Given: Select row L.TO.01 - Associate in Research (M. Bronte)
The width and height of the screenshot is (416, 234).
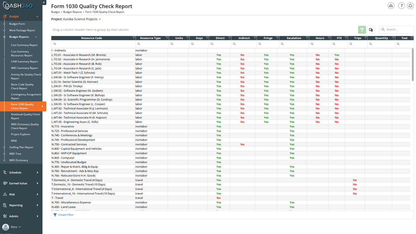Looking at the screenshot, I should click(231, 55).
